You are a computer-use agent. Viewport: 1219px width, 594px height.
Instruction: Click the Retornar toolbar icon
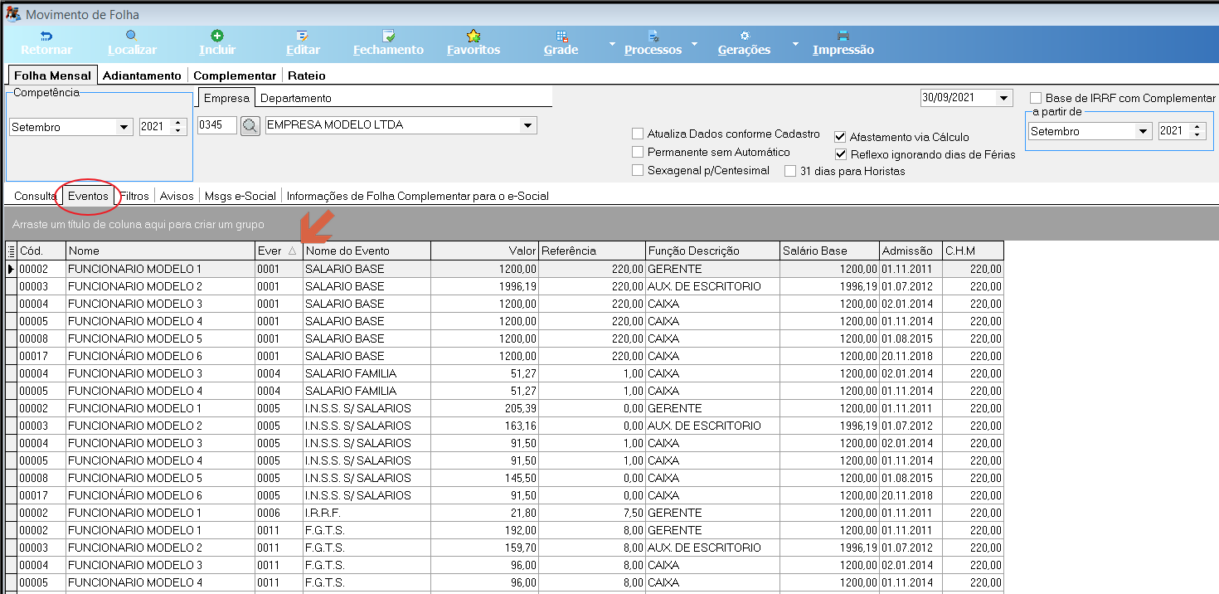coord(46,36)
